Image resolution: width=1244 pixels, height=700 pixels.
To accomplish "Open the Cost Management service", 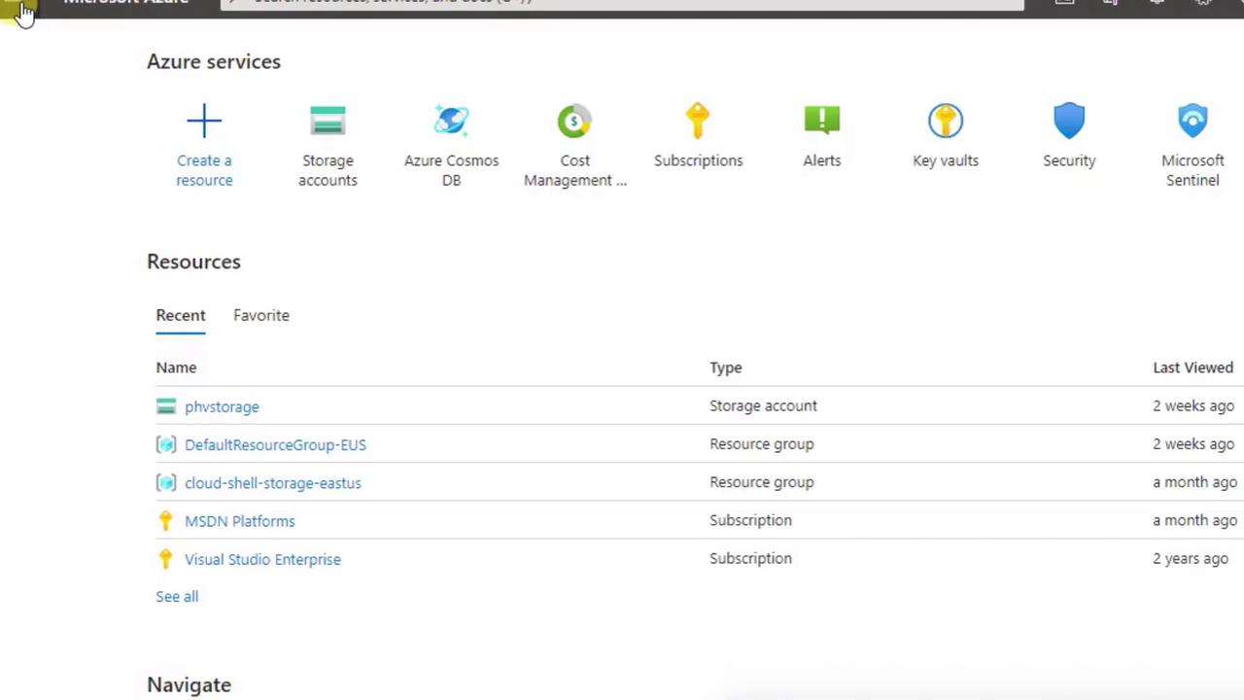I will point(574,146).
